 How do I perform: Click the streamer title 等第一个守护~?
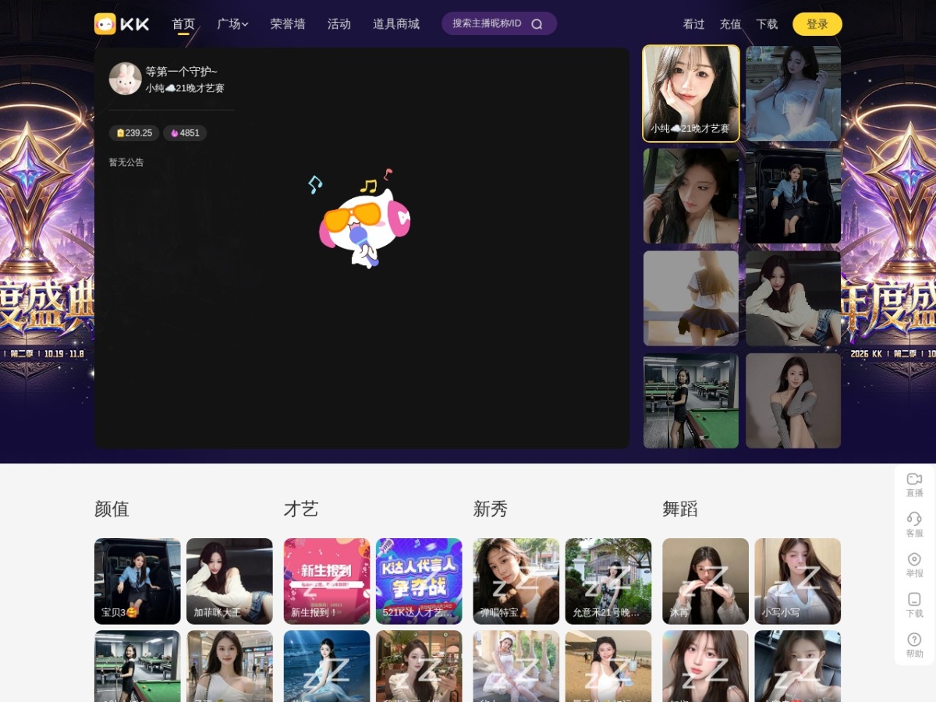pos(182,72)
